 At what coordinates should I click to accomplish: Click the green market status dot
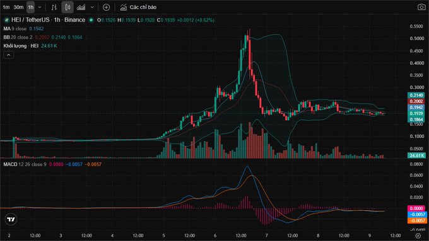[x=91, y=20]
